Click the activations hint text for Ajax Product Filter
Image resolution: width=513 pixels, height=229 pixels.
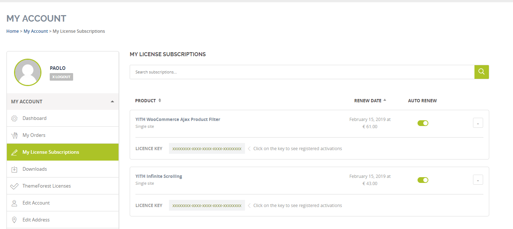[x=298, y=148]
